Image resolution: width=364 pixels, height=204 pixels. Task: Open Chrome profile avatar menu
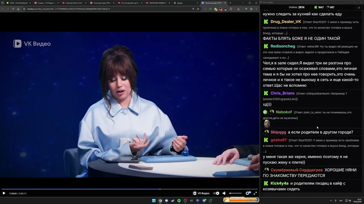[x=251, y=9]
